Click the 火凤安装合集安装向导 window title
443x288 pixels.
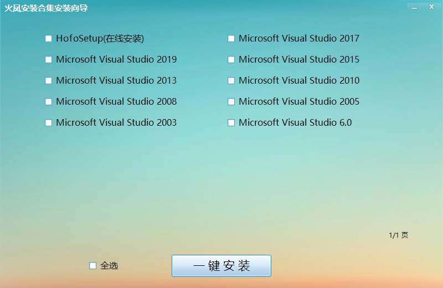47,8
